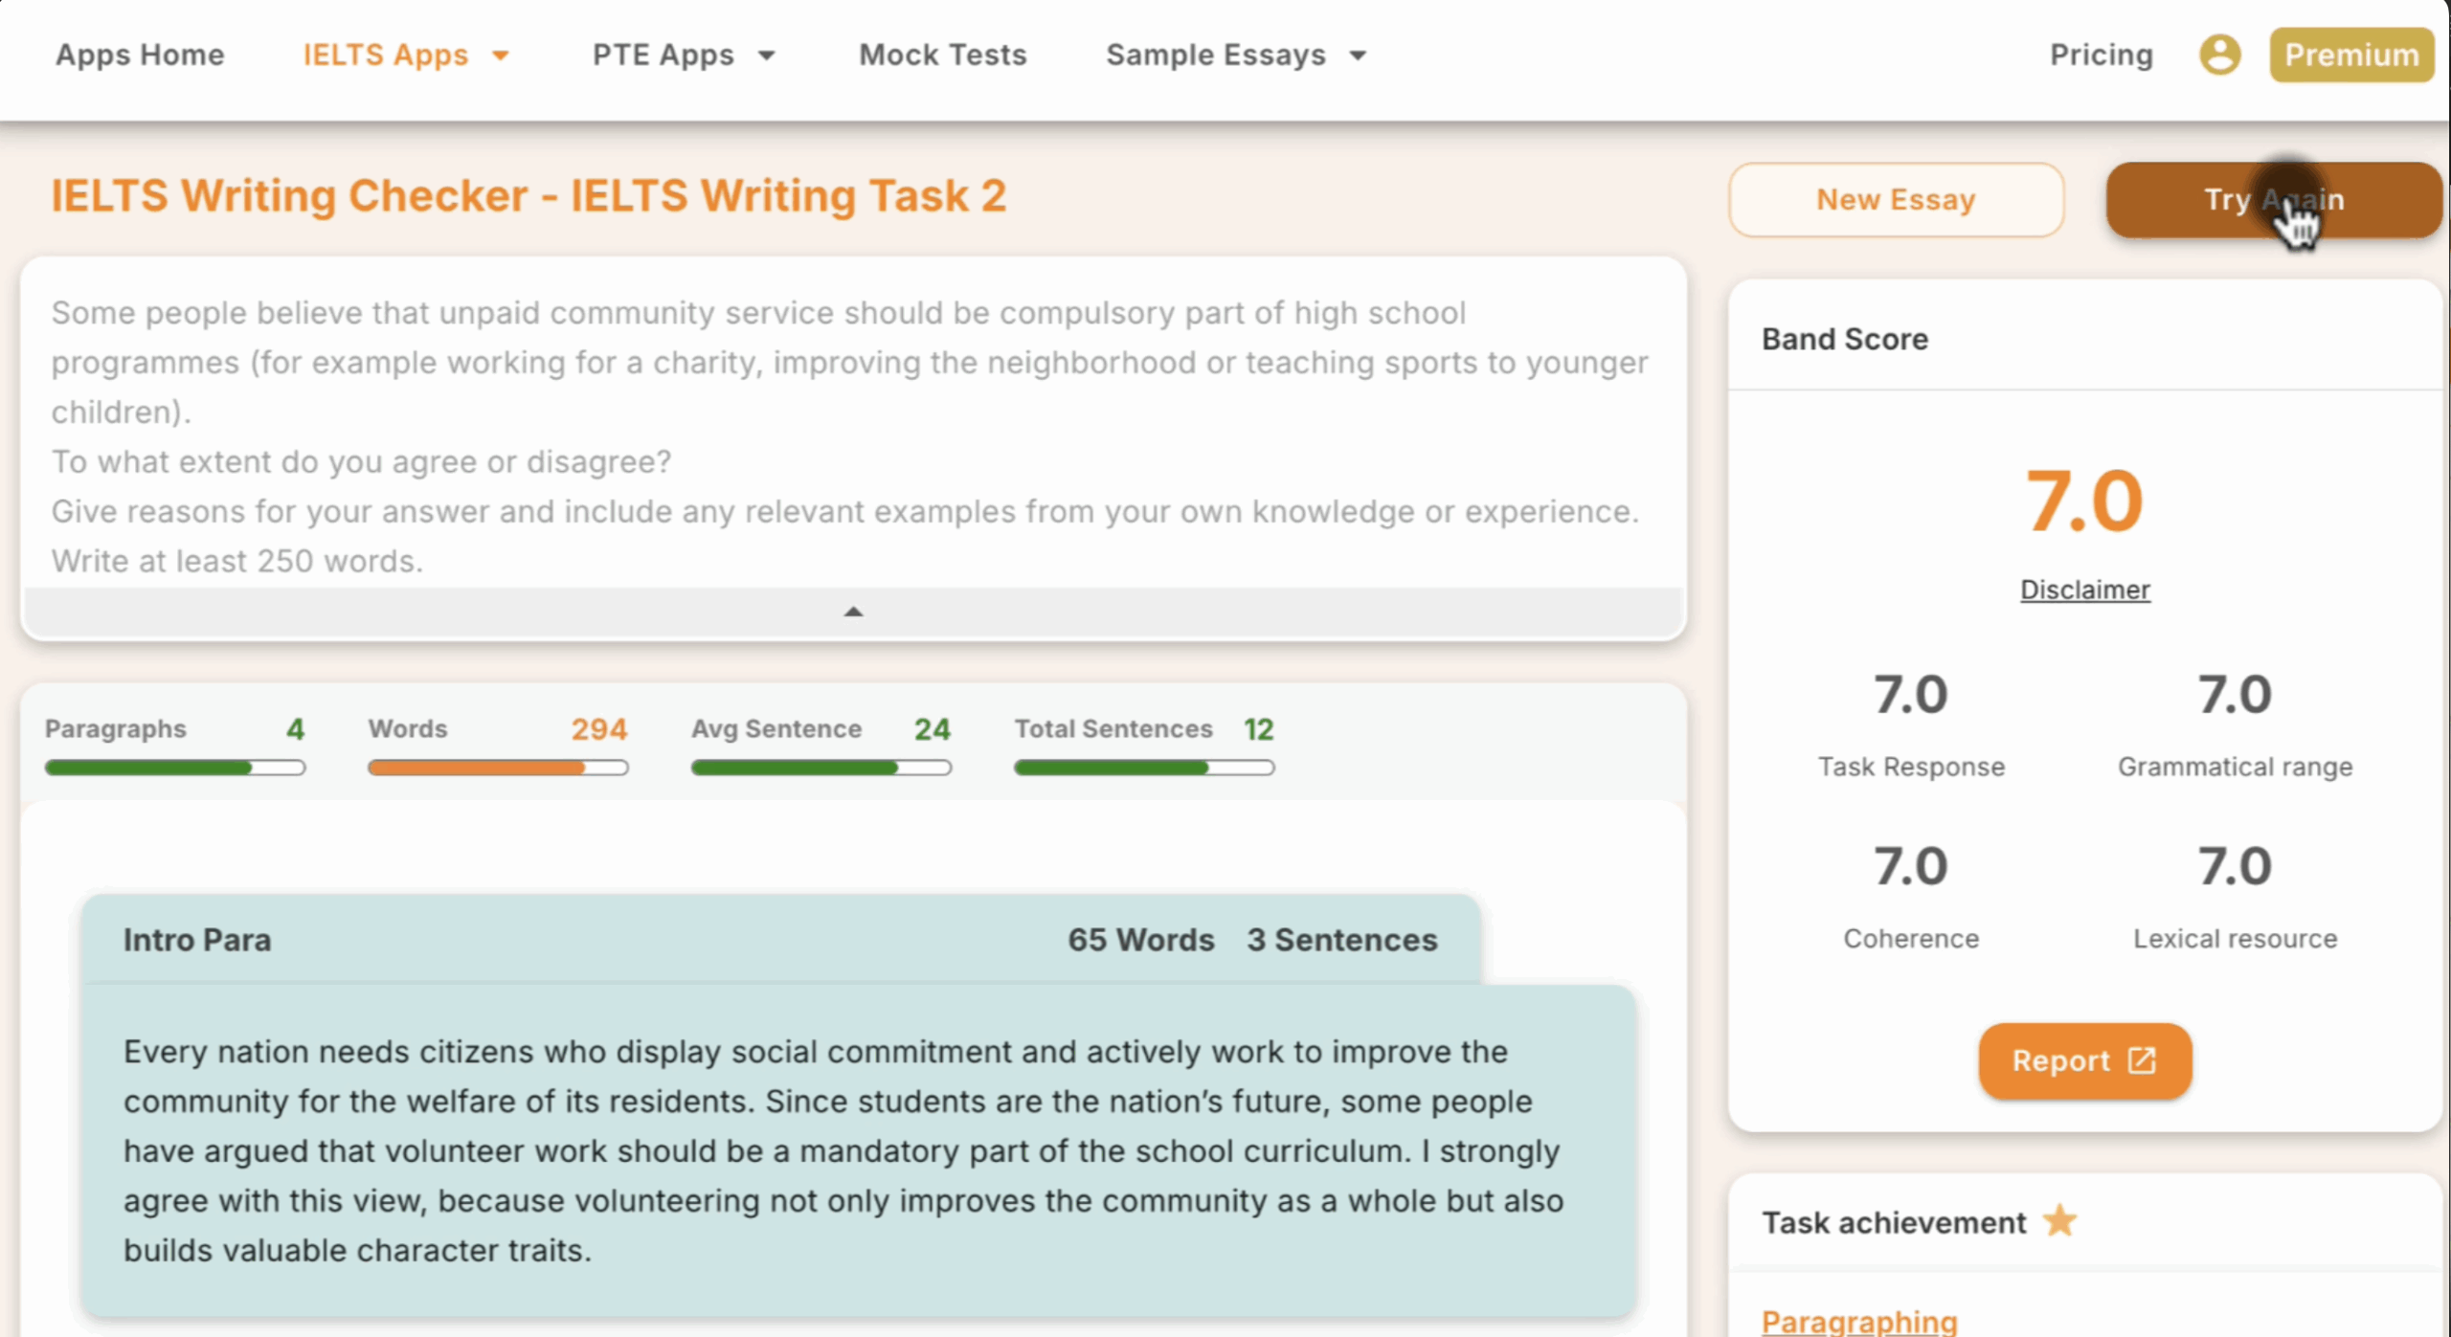Click the Task Response 7.0 score

pyautogui.click(x=1910, y=695)
